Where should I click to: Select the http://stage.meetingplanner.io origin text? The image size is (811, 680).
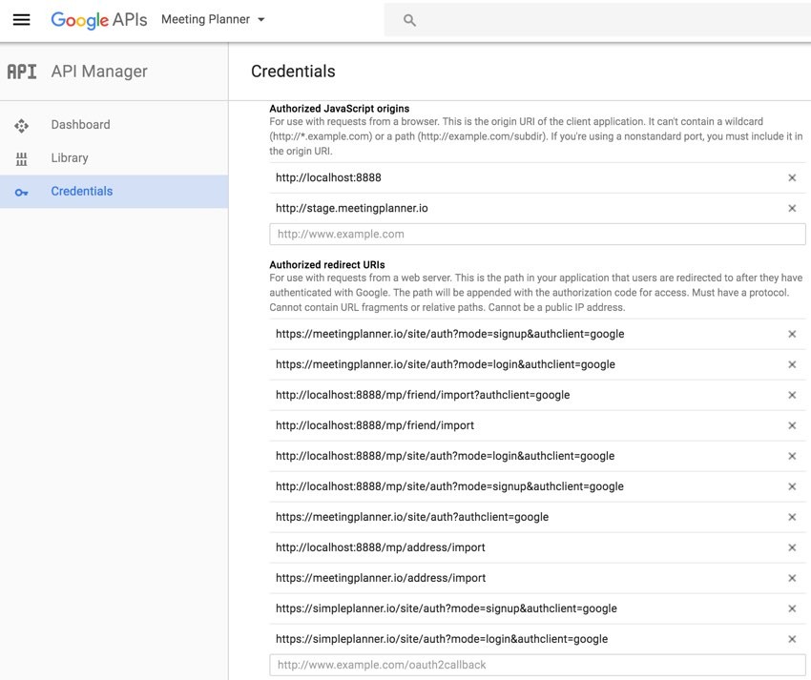pos(352,209)
